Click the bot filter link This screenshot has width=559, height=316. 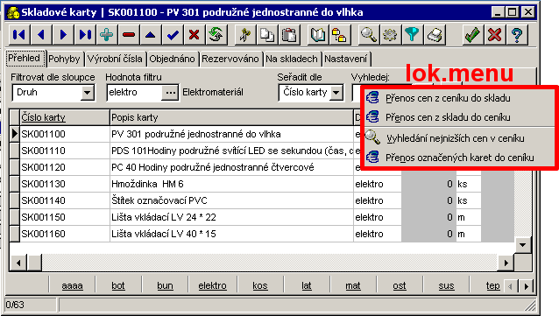click(x=118, y=285)
